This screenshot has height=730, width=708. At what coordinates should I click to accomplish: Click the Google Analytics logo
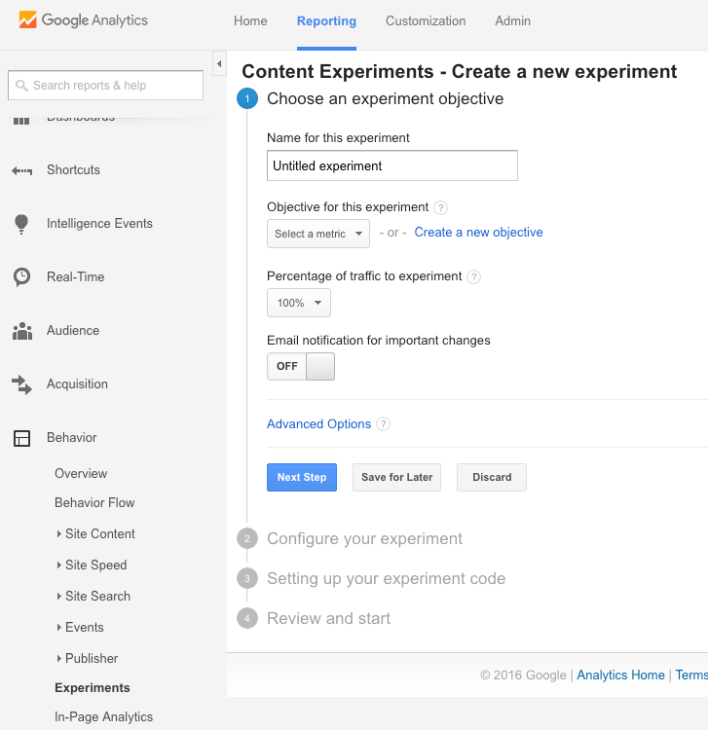(84, 20)
